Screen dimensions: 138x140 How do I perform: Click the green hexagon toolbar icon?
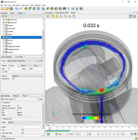pos(52,9)
